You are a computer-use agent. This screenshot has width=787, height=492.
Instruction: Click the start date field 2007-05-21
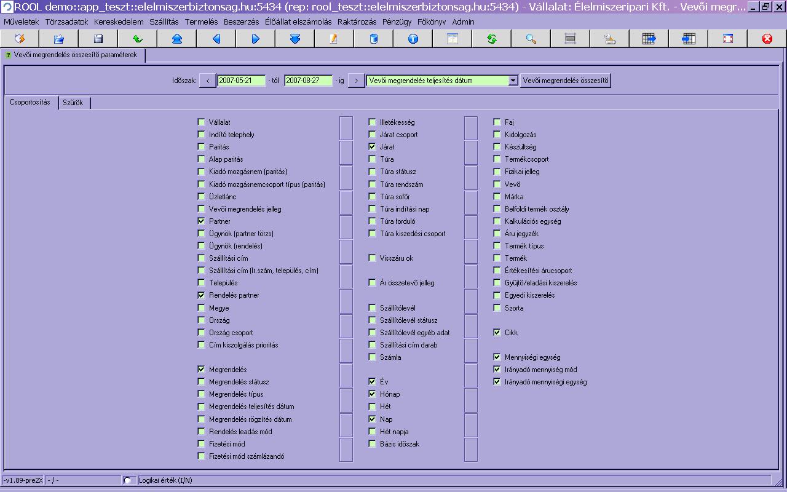coord(241,81)
